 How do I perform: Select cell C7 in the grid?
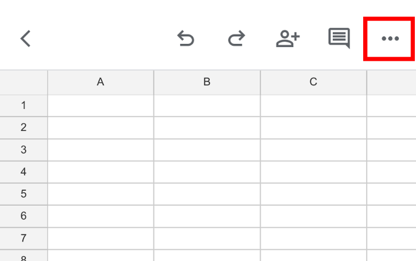coord(313,238)
